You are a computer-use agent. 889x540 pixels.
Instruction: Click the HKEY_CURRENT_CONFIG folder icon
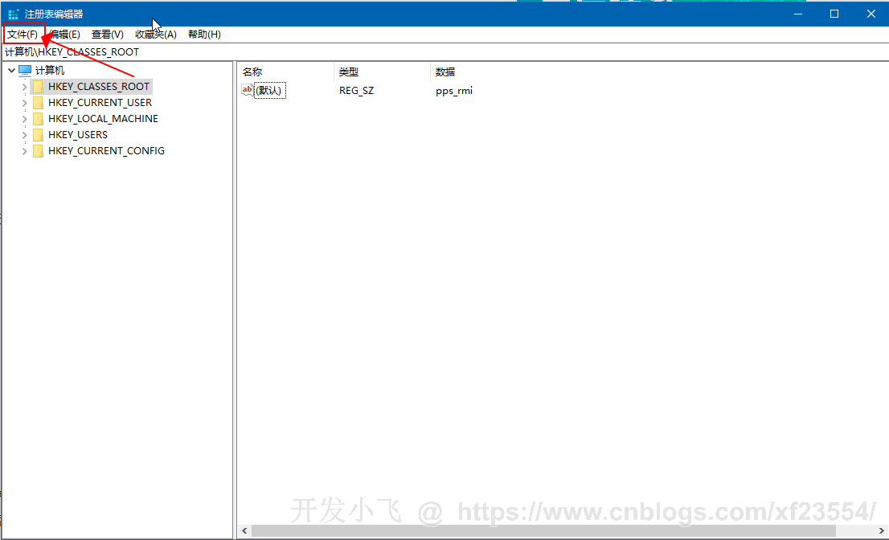[x=38, y=151]
